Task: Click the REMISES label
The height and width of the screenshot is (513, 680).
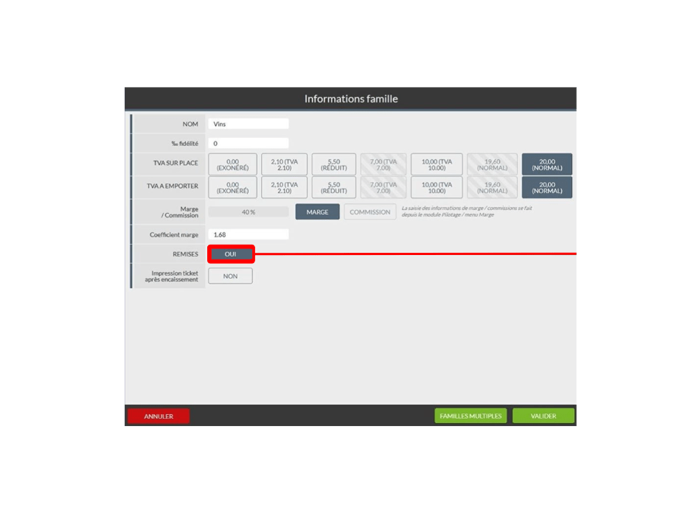Action: point(185,254)
